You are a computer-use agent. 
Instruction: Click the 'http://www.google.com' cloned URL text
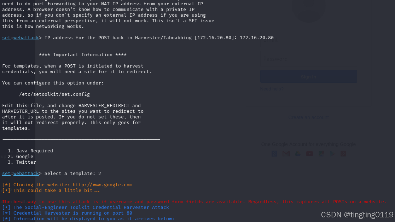point(103,185)
